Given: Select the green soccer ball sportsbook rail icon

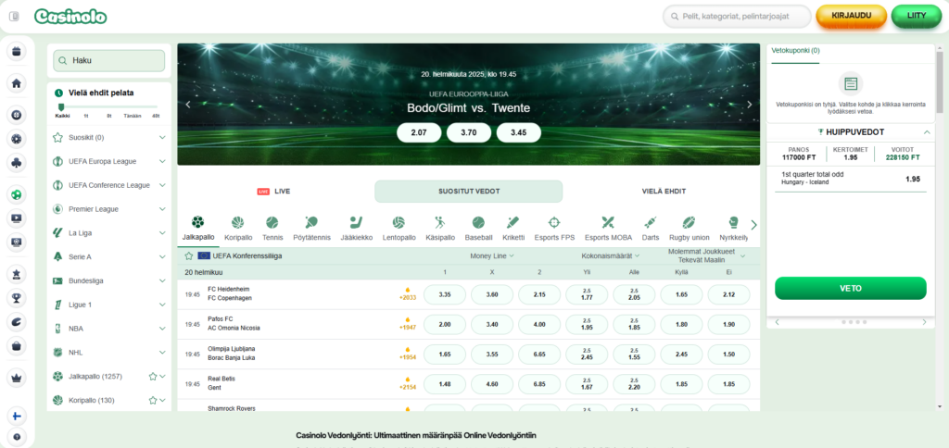Looking at the screenshot, I should click(x=17, y=194).
